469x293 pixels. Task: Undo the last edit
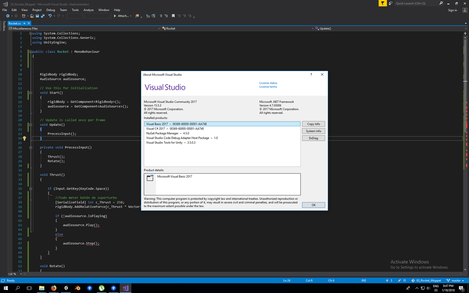[49, 16]
